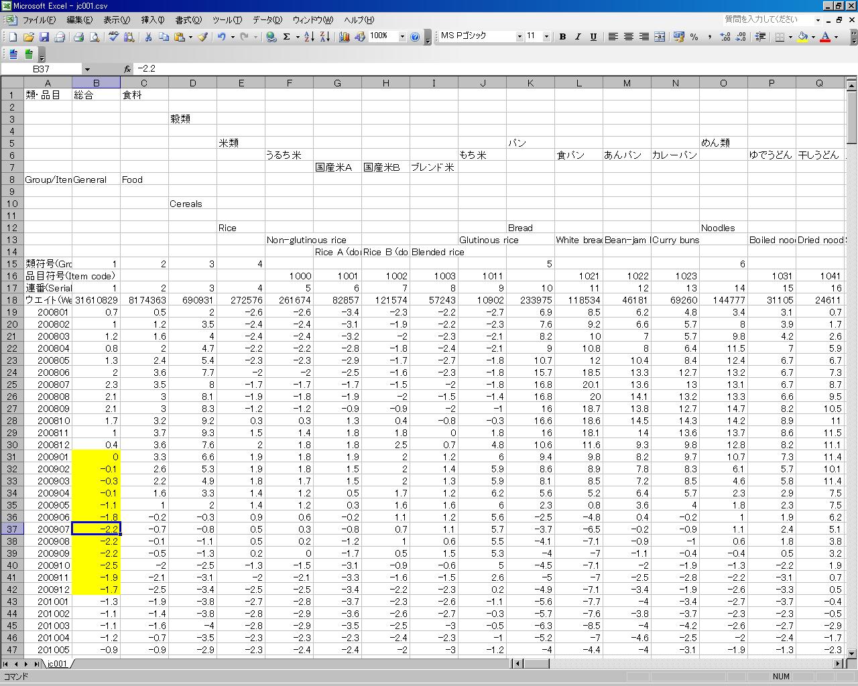
Task: Center the cell text
Action: pyautogui.click(x=628, y=37)
